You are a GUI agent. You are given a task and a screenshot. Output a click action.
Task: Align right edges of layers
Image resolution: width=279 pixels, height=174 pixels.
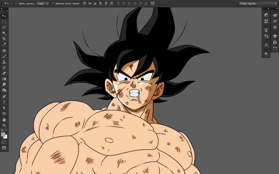(x=111, y=3)
